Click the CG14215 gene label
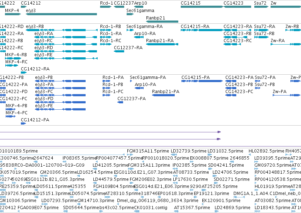Viewport: 301px width, 213px height. click(x=191, y=3)
